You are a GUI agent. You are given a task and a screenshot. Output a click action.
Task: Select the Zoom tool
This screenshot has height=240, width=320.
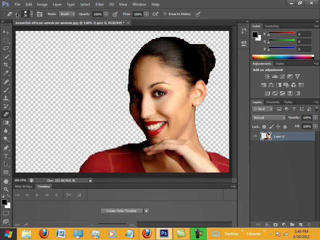[x=6, y=189]
